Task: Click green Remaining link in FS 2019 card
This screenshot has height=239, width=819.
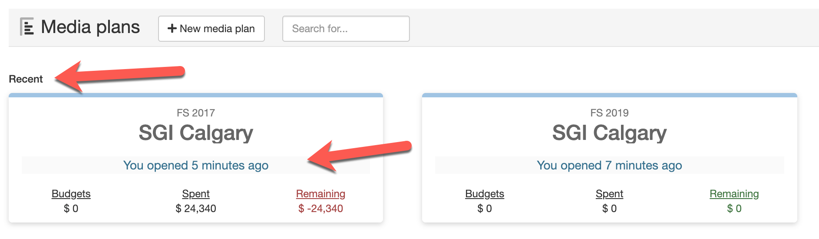Action: [x=734, y=194]
